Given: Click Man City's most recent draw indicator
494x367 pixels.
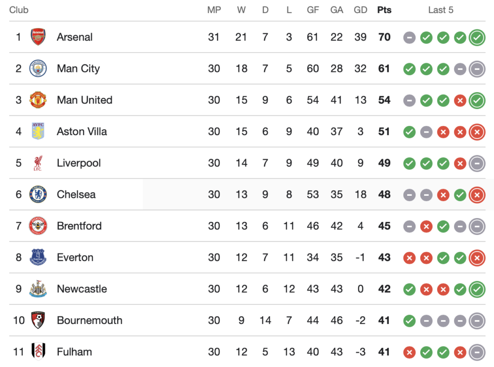Looking at the screenshot, I should click(477, 68).
